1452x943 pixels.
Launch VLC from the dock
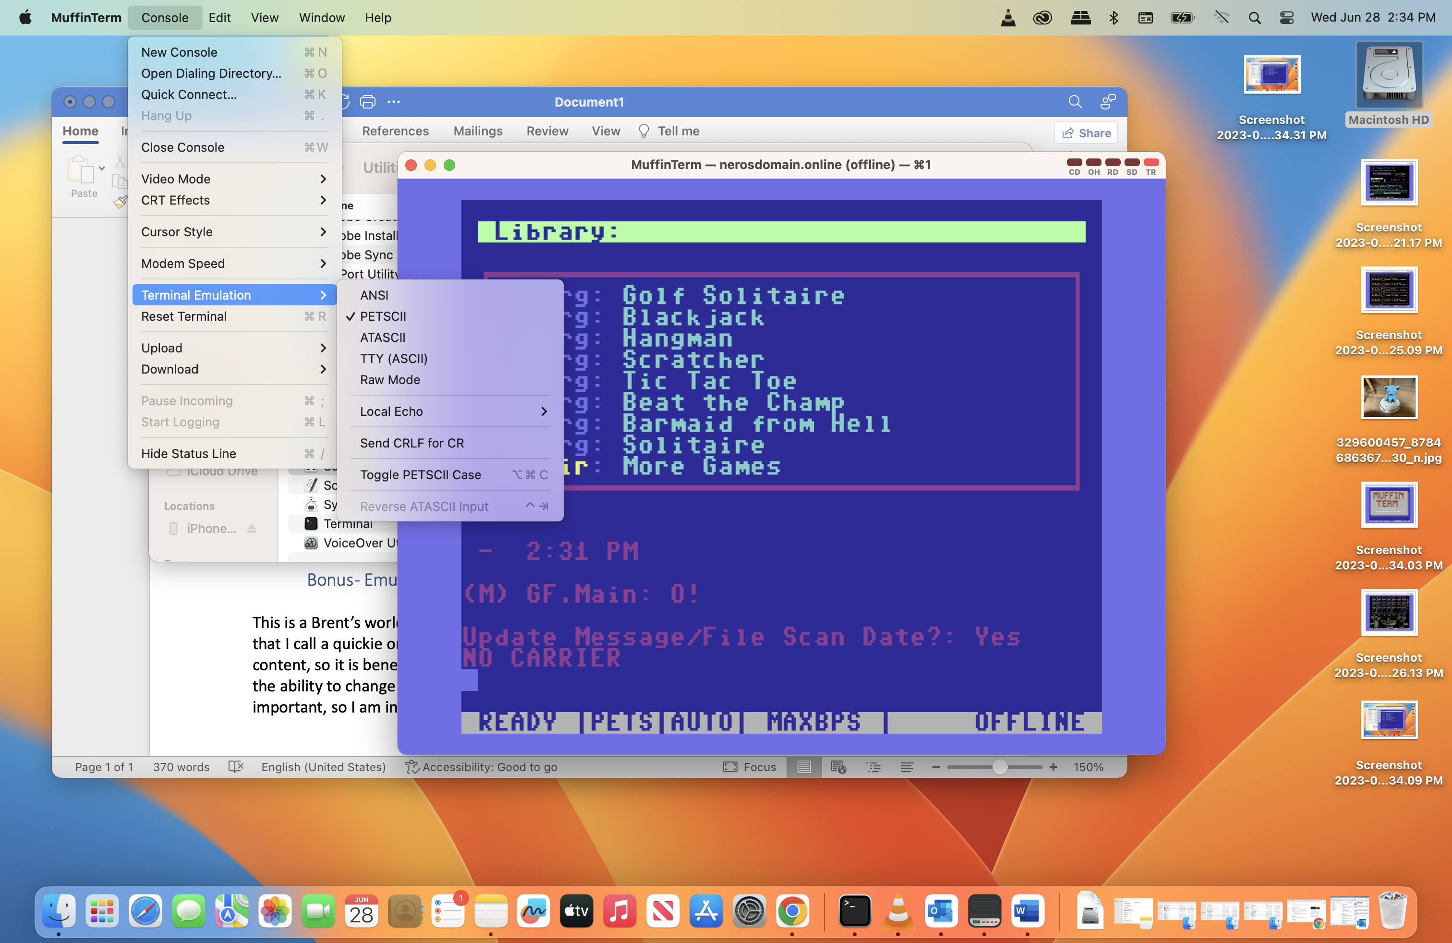pyautogui.click(x=898, y=911)
